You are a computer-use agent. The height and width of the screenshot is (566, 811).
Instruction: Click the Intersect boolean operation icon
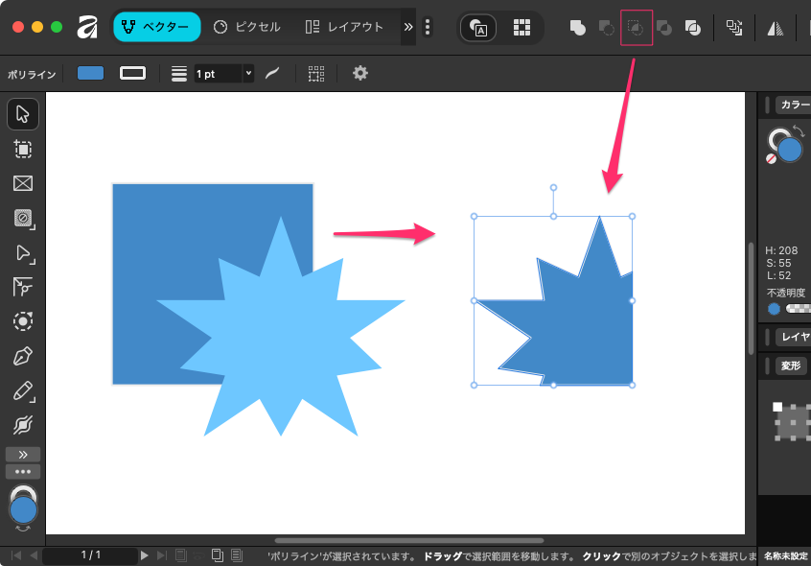(x=637, y=28)
